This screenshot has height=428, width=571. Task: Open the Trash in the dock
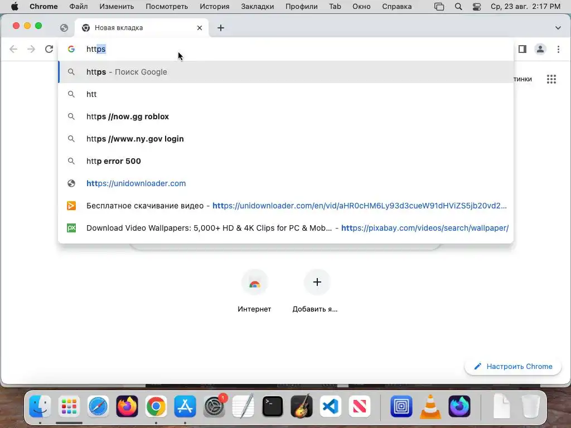[531, 406]
